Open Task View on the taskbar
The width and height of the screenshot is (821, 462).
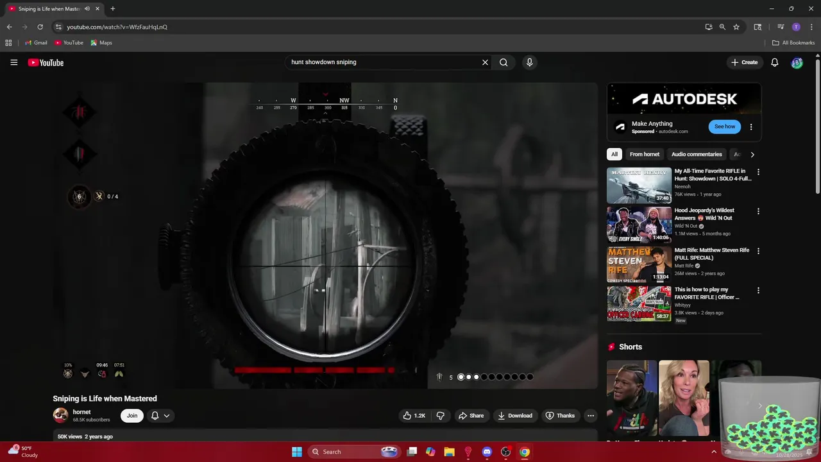(x=412, y=452)
